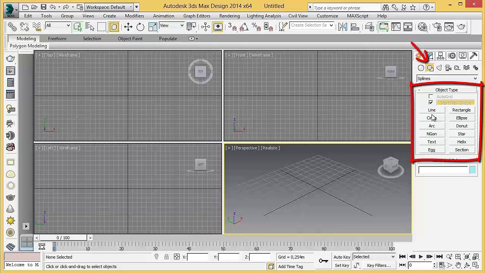The image size is (485, 273).
Task: Toggle the Start New Shape checkbox
Action: click(x=431, y=103)
